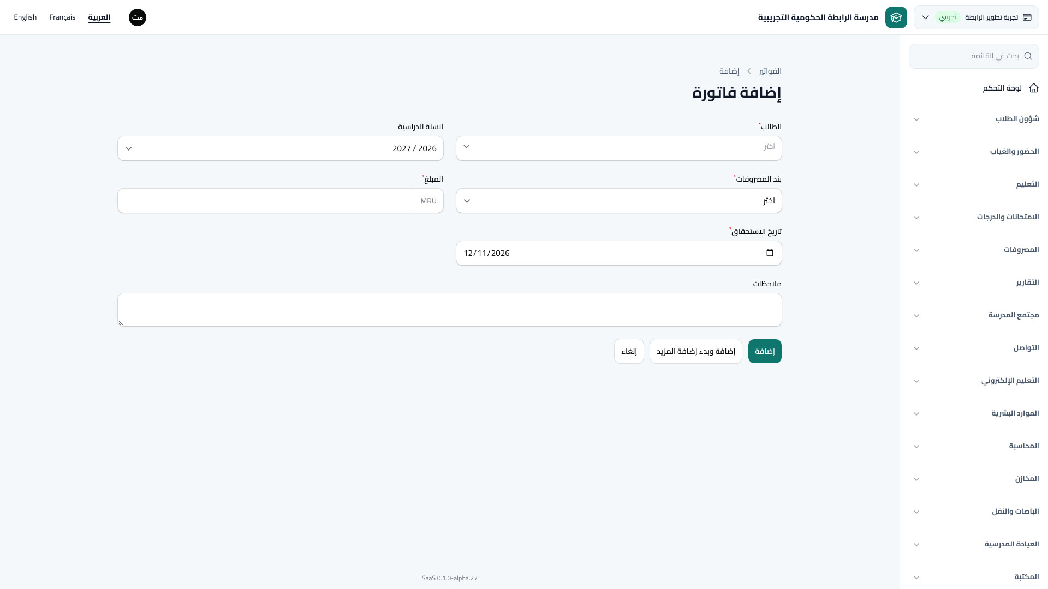Open the بند المصروفات fee item dropdown

(x=618, y=201)
